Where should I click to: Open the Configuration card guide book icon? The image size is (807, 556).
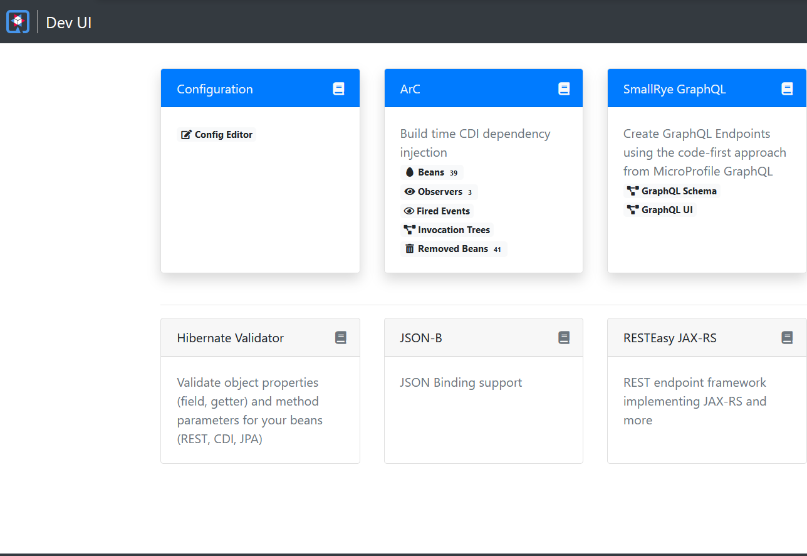pyautogui.click(x=338, y=89)
